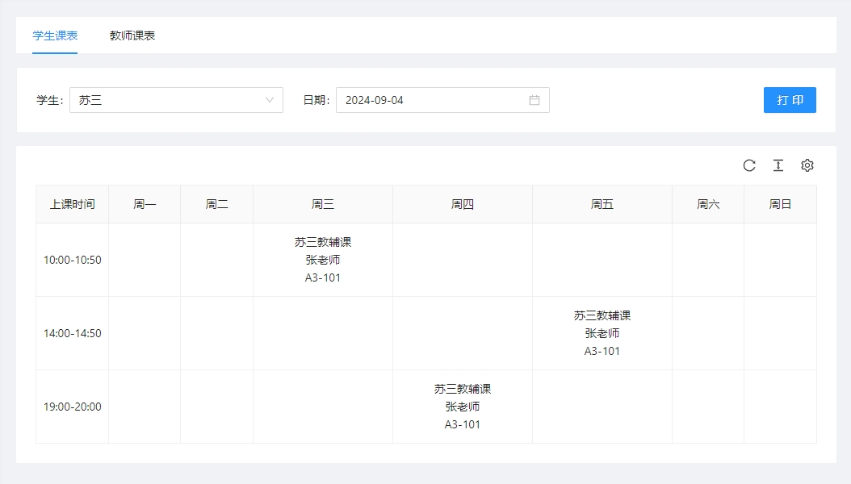Click the 周六 column header
851x484 pixels.
click(708, 205)
